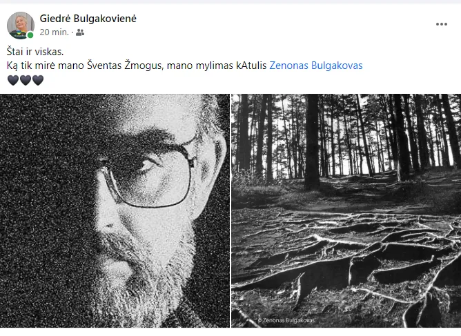Click Giedrė Bulgakovienė's round profile avatar
The width and height of the screenshot is (461, 336).
20,26
